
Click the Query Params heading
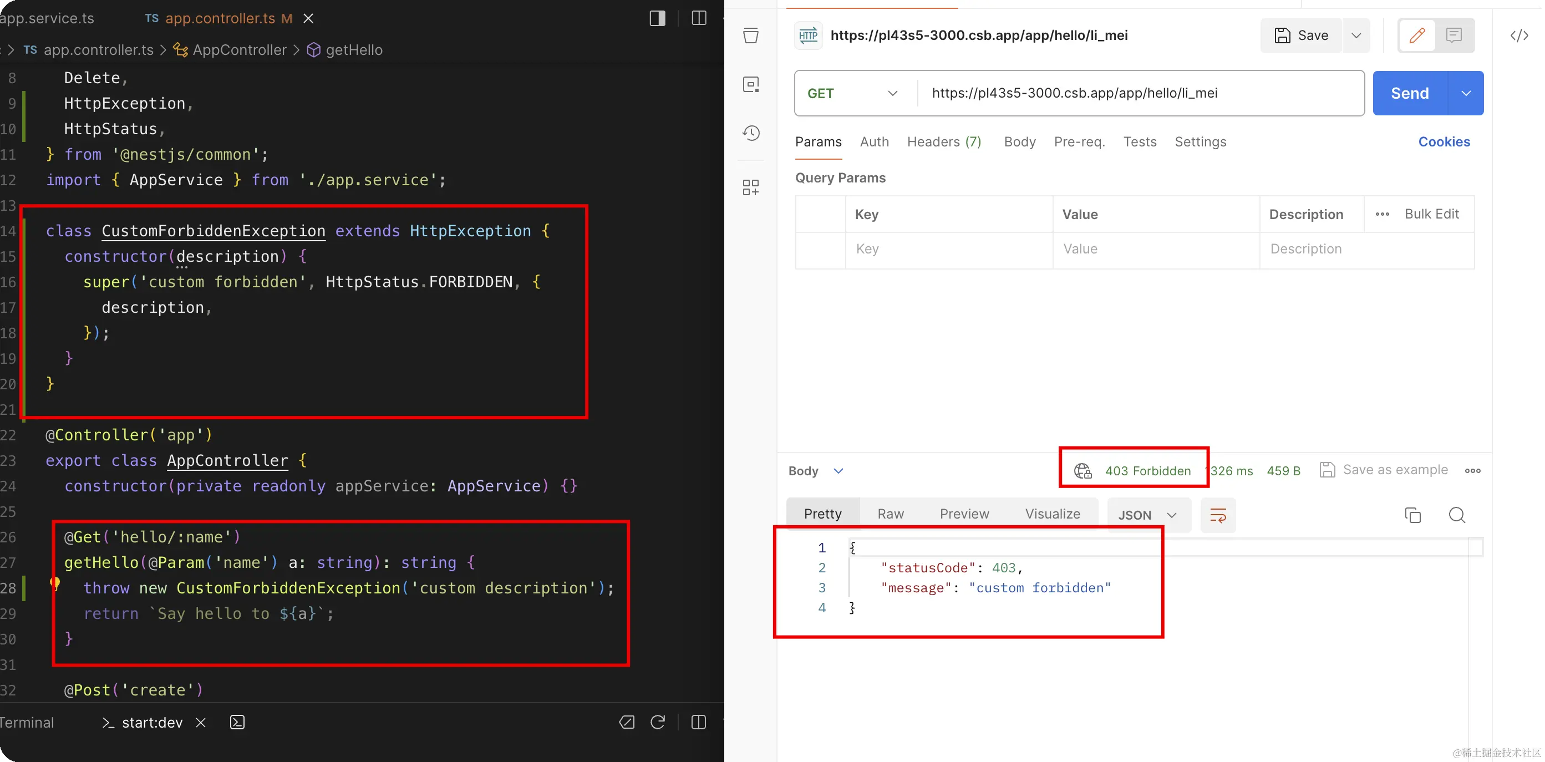840,178
